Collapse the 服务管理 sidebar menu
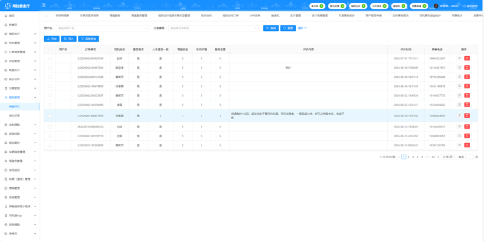484x241 pixels. pos(20,97)
